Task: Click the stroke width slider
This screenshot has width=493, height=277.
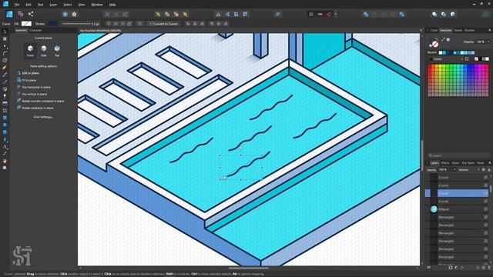Action: (76, 24)
